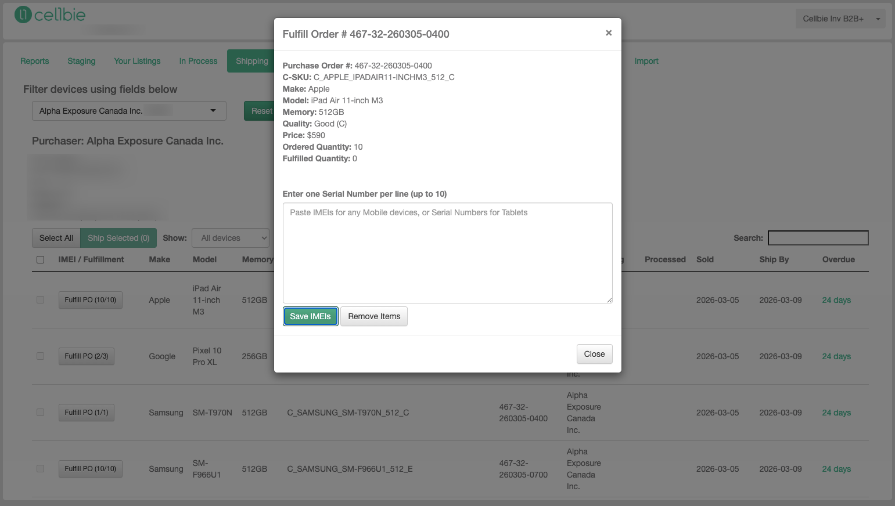Click Select All button
The height and width of the screenshot is (506, 895).
pyautogui.click(x=56, y=238)
